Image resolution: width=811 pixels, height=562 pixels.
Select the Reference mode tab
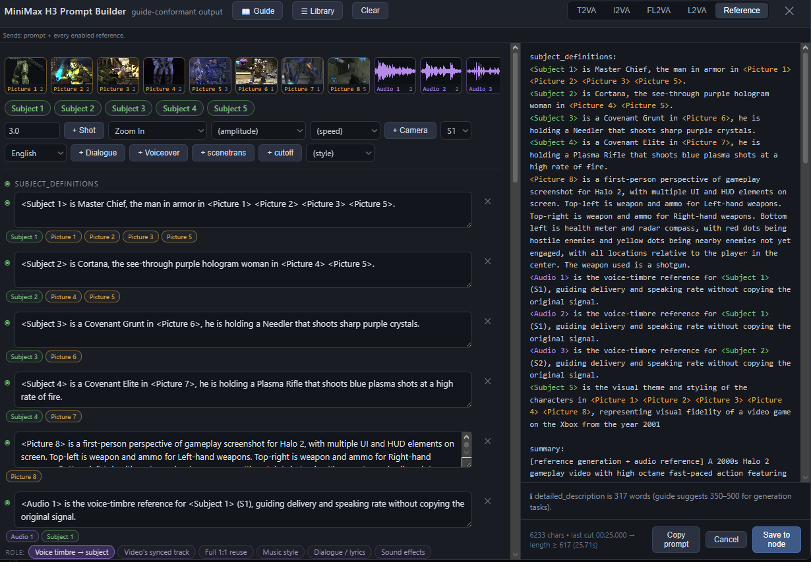pos(742,11)
